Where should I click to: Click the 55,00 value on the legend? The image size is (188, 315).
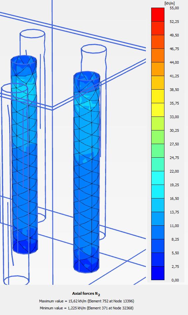click(174, 8)
